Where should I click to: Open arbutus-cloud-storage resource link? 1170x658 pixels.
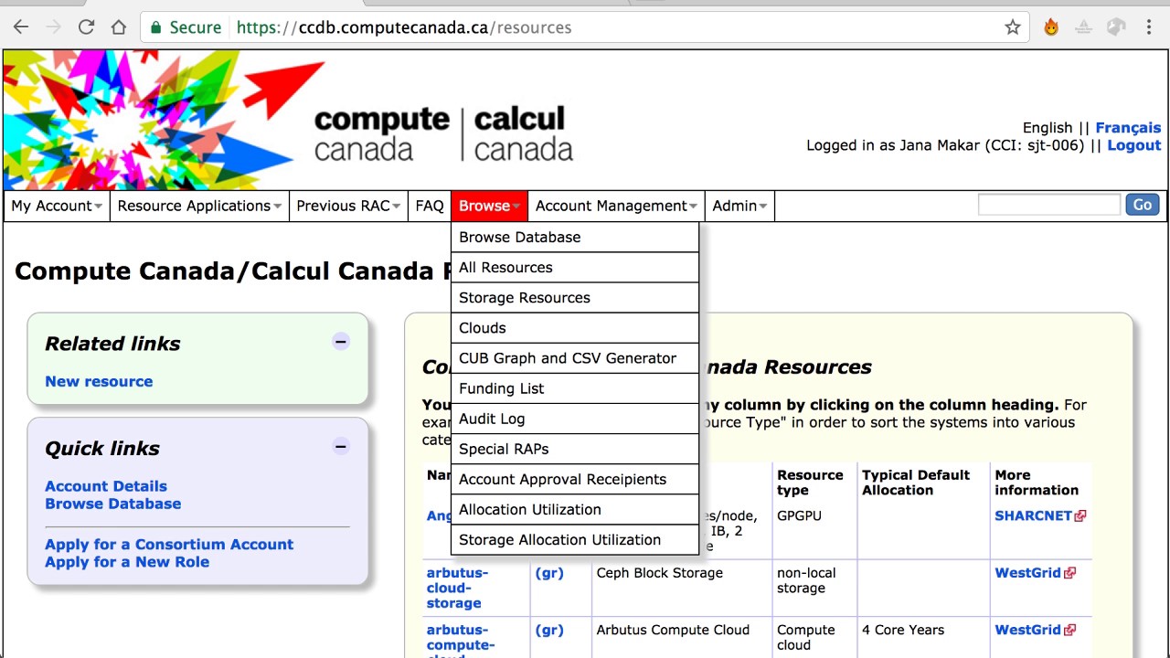click(x=457, y=588)
